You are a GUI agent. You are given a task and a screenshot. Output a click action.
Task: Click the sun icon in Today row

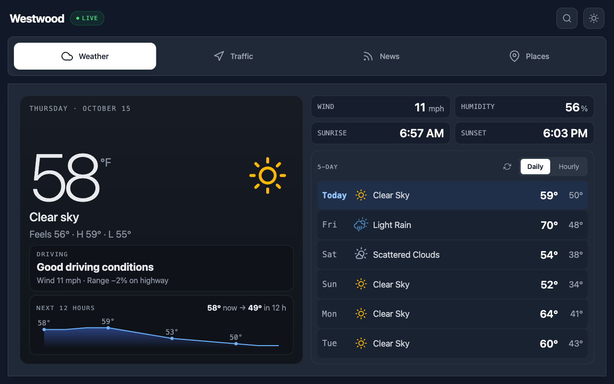coord(361,195)
